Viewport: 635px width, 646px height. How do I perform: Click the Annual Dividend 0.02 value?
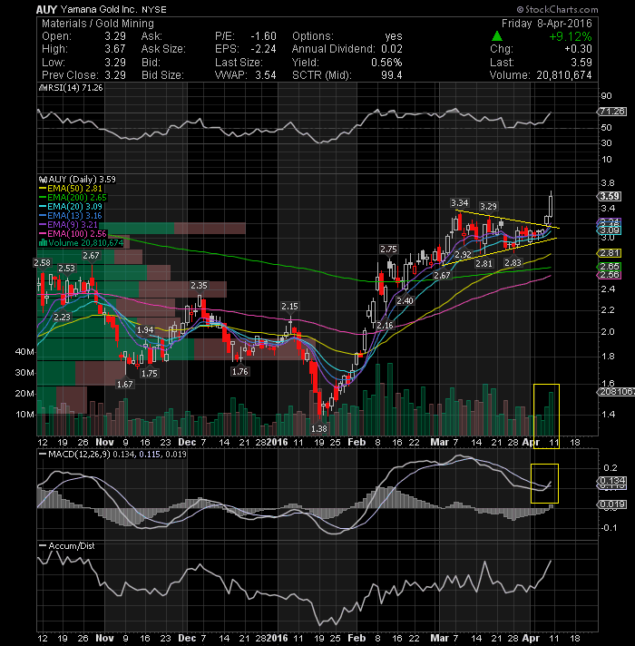392,49
